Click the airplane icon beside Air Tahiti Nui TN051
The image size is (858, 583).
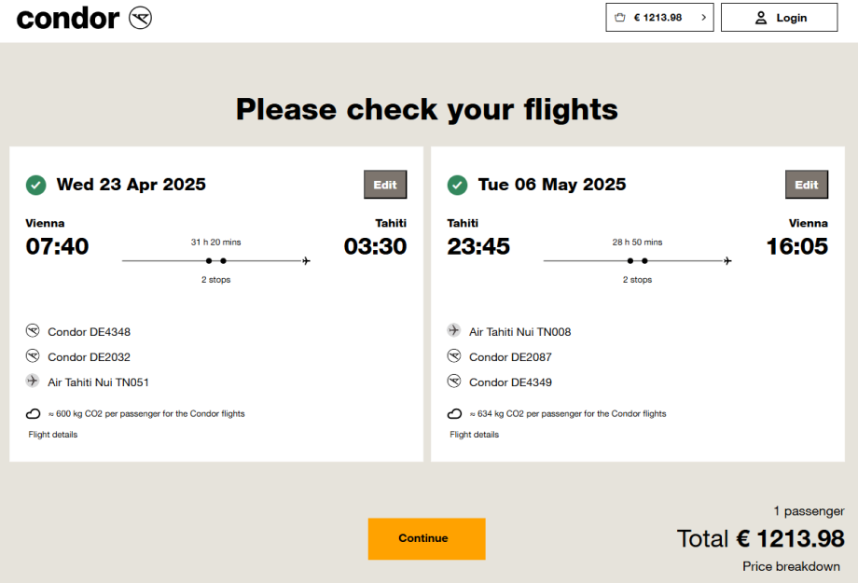tap(33, 382)
